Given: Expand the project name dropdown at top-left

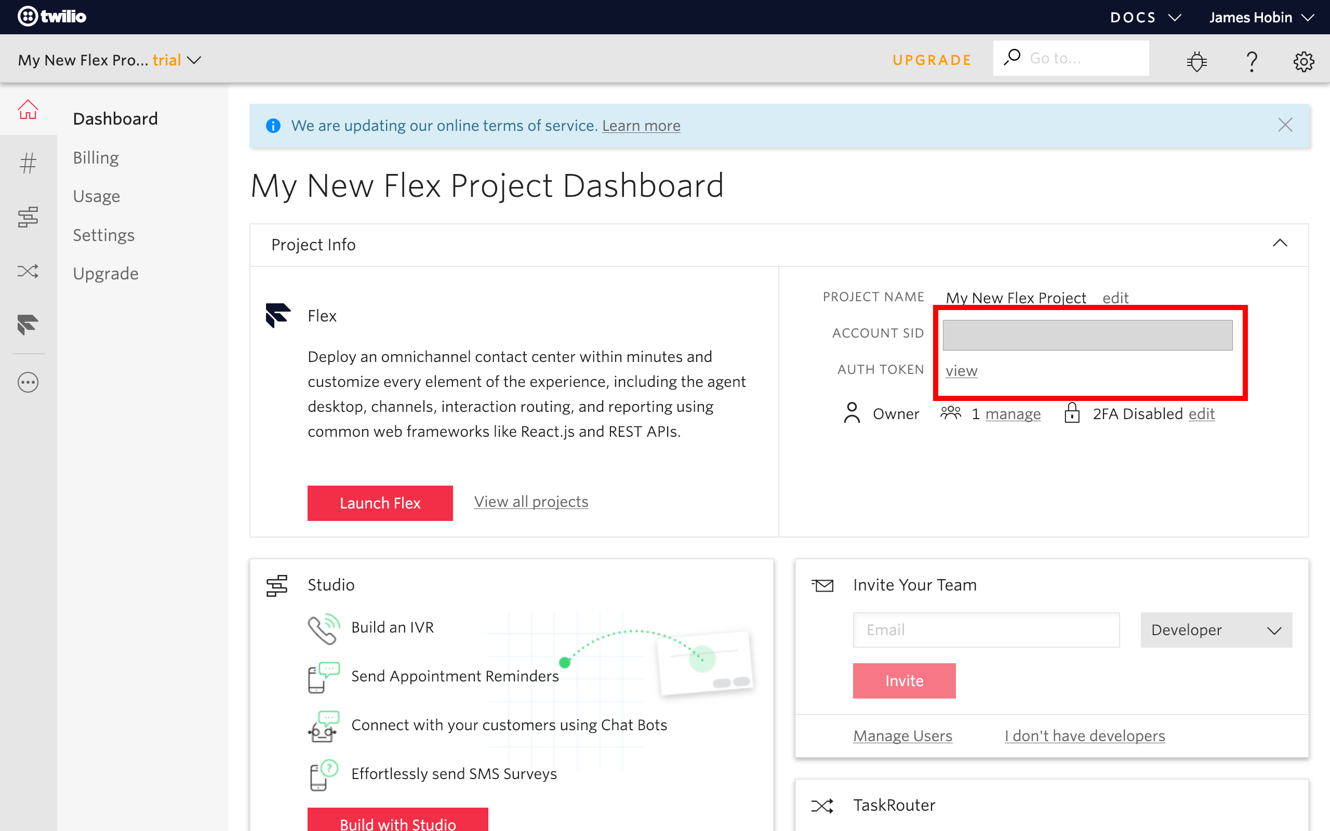Looking at the screenshot, I should (x=196, y=59).
